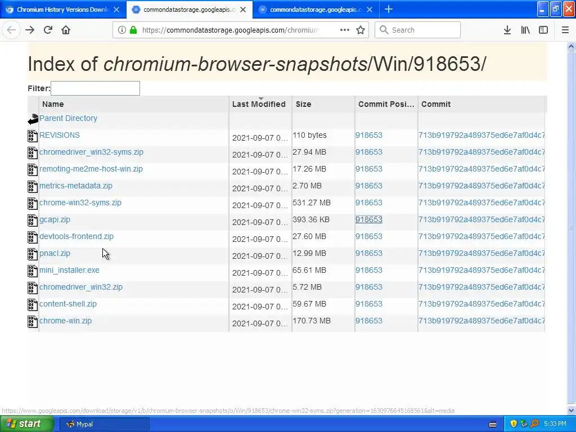Open the library bookmarks icon

point(525,30)
